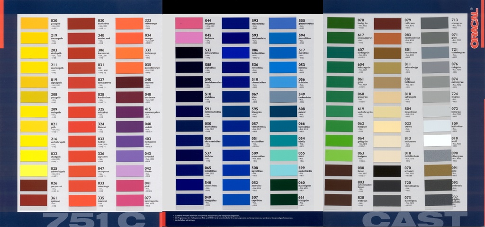This screenshot has width=485, height=227.
Task: Click the 044 magenta pink swatch
Action: click(x=189, y=24)
